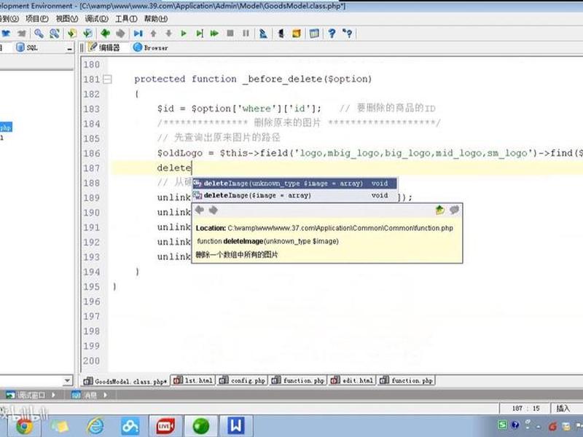The height and width of the screenshot is (437, 583).
Task: Open the 视图(V) menu
Action: point(66,19)
